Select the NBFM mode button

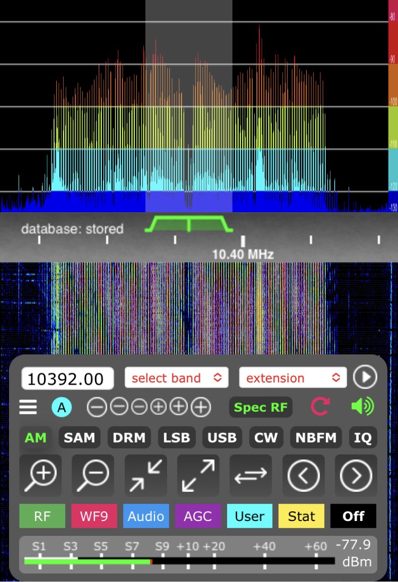(316, 438)
